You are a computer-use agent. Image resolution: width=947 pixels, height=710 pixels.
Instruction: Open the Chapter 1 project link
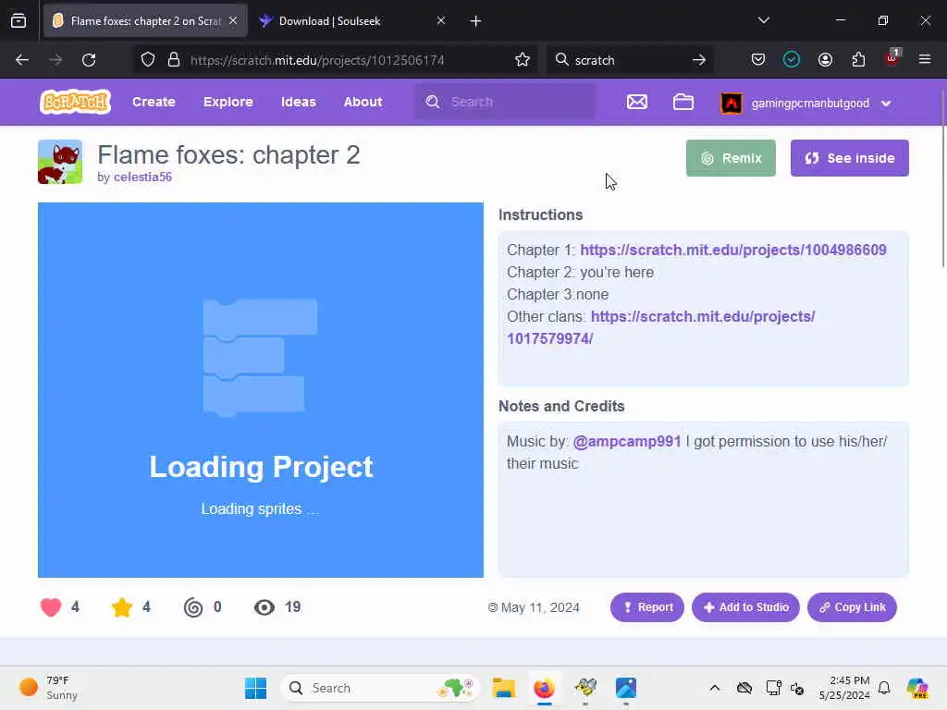pos(733,250)
